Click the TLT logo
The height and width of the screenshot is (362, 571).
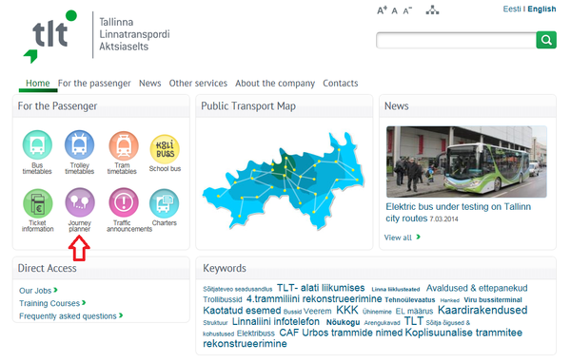point(50,36)
